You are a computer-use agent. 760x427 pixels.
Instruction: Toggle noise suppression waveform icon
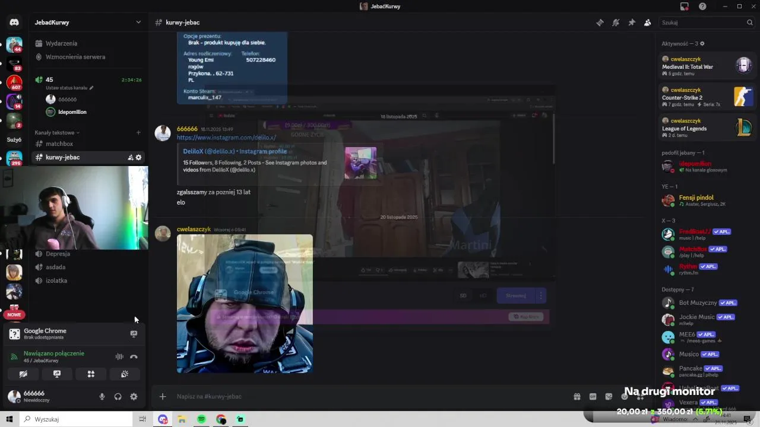119,356
